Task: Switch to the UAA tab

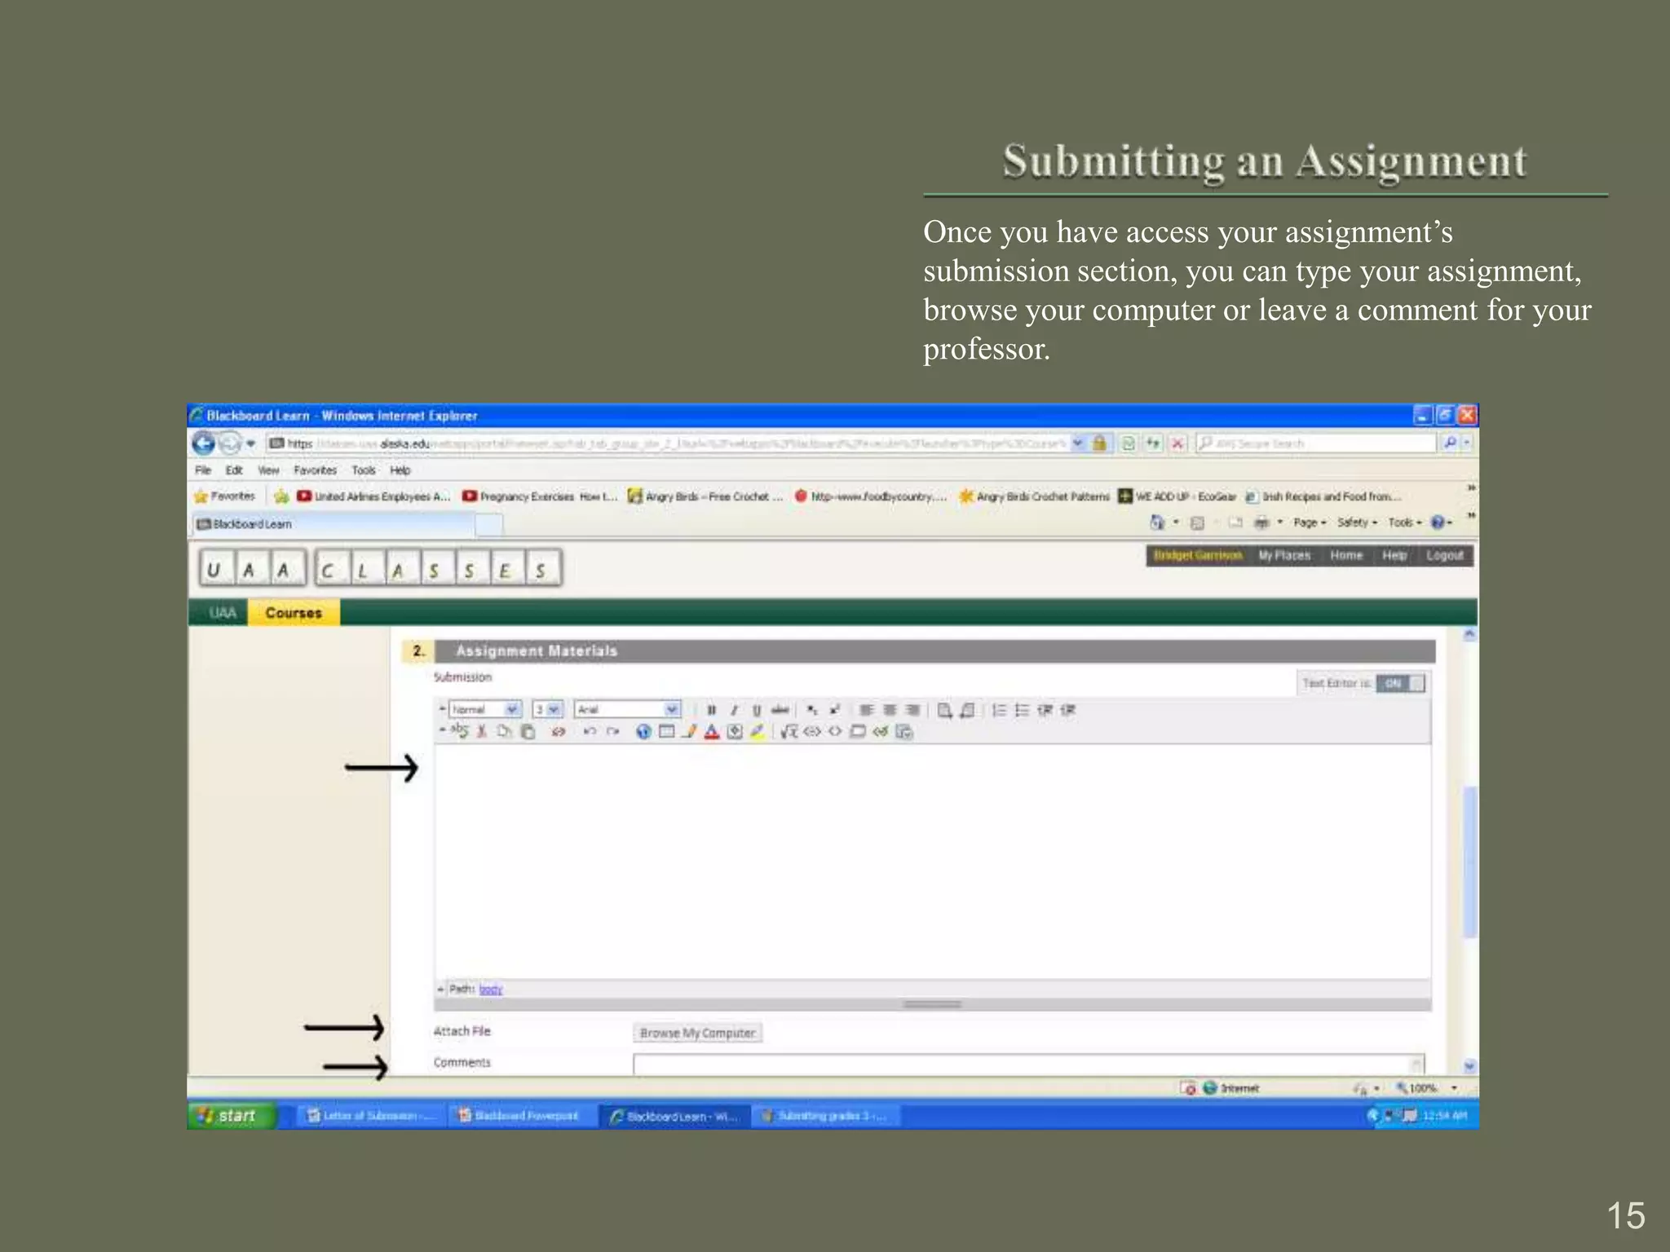Action: point(222,613)
